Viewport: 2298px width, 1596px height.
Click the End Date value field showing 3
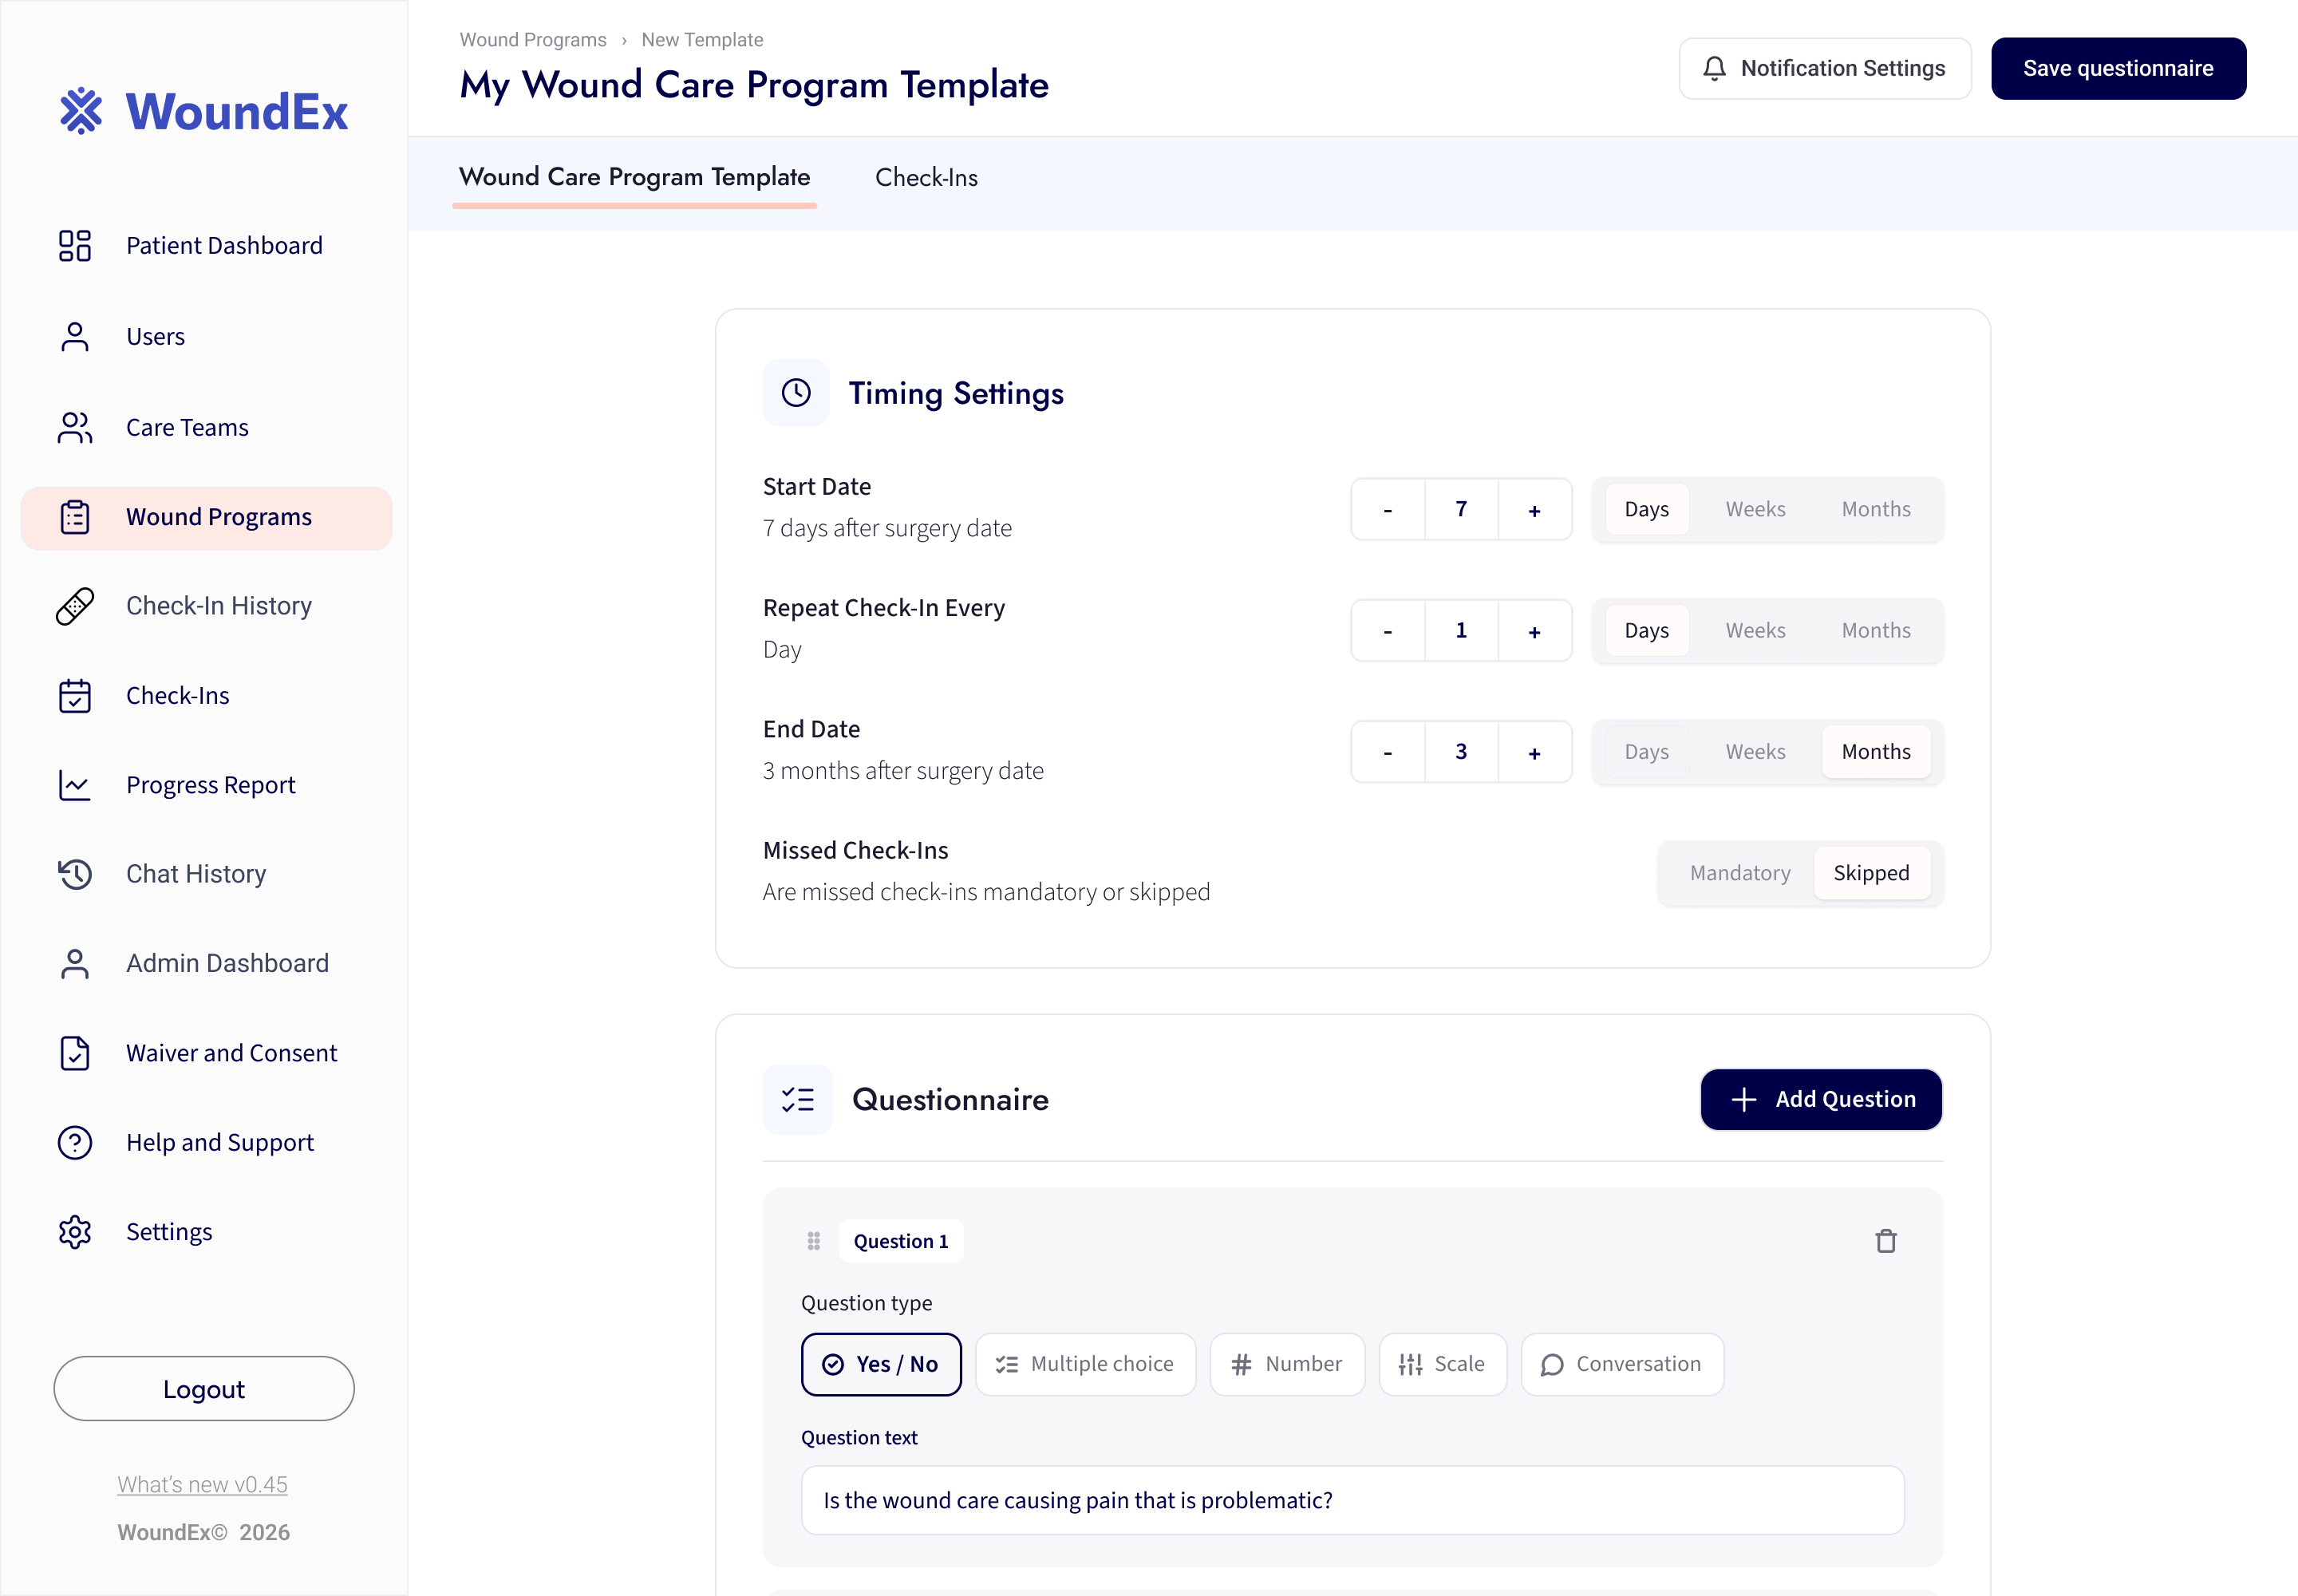1461,752
